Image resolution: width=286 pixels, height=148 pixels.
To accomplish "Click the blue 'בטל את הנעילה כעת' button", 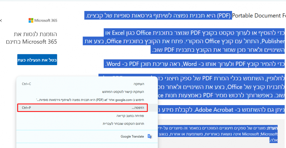I will click(37, 60).
